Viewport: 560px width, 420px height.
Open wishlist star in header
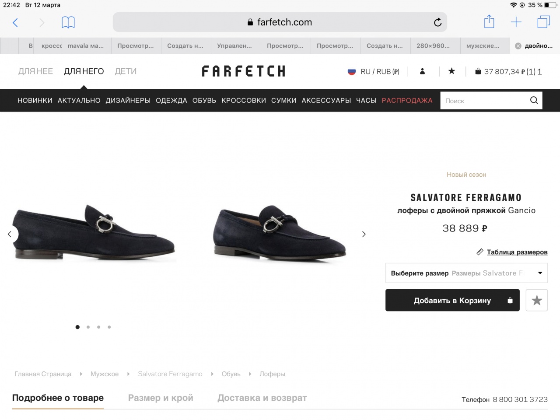tap(451, 71)
